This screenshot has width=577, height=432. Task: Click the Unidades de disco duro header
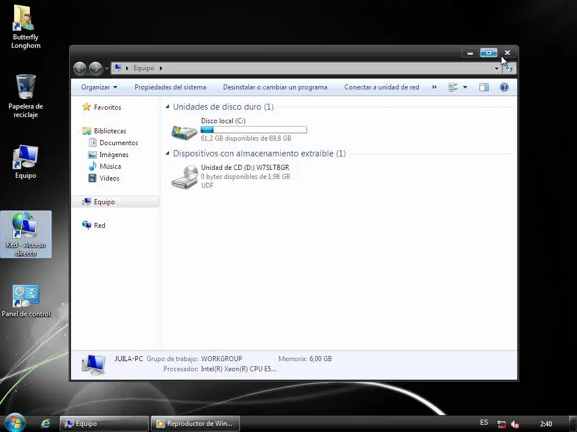pos(223,107)
